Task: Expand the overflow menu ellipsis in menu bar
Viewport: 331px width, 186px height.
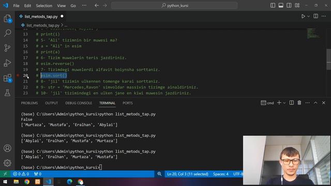Action: coord(84,6)
